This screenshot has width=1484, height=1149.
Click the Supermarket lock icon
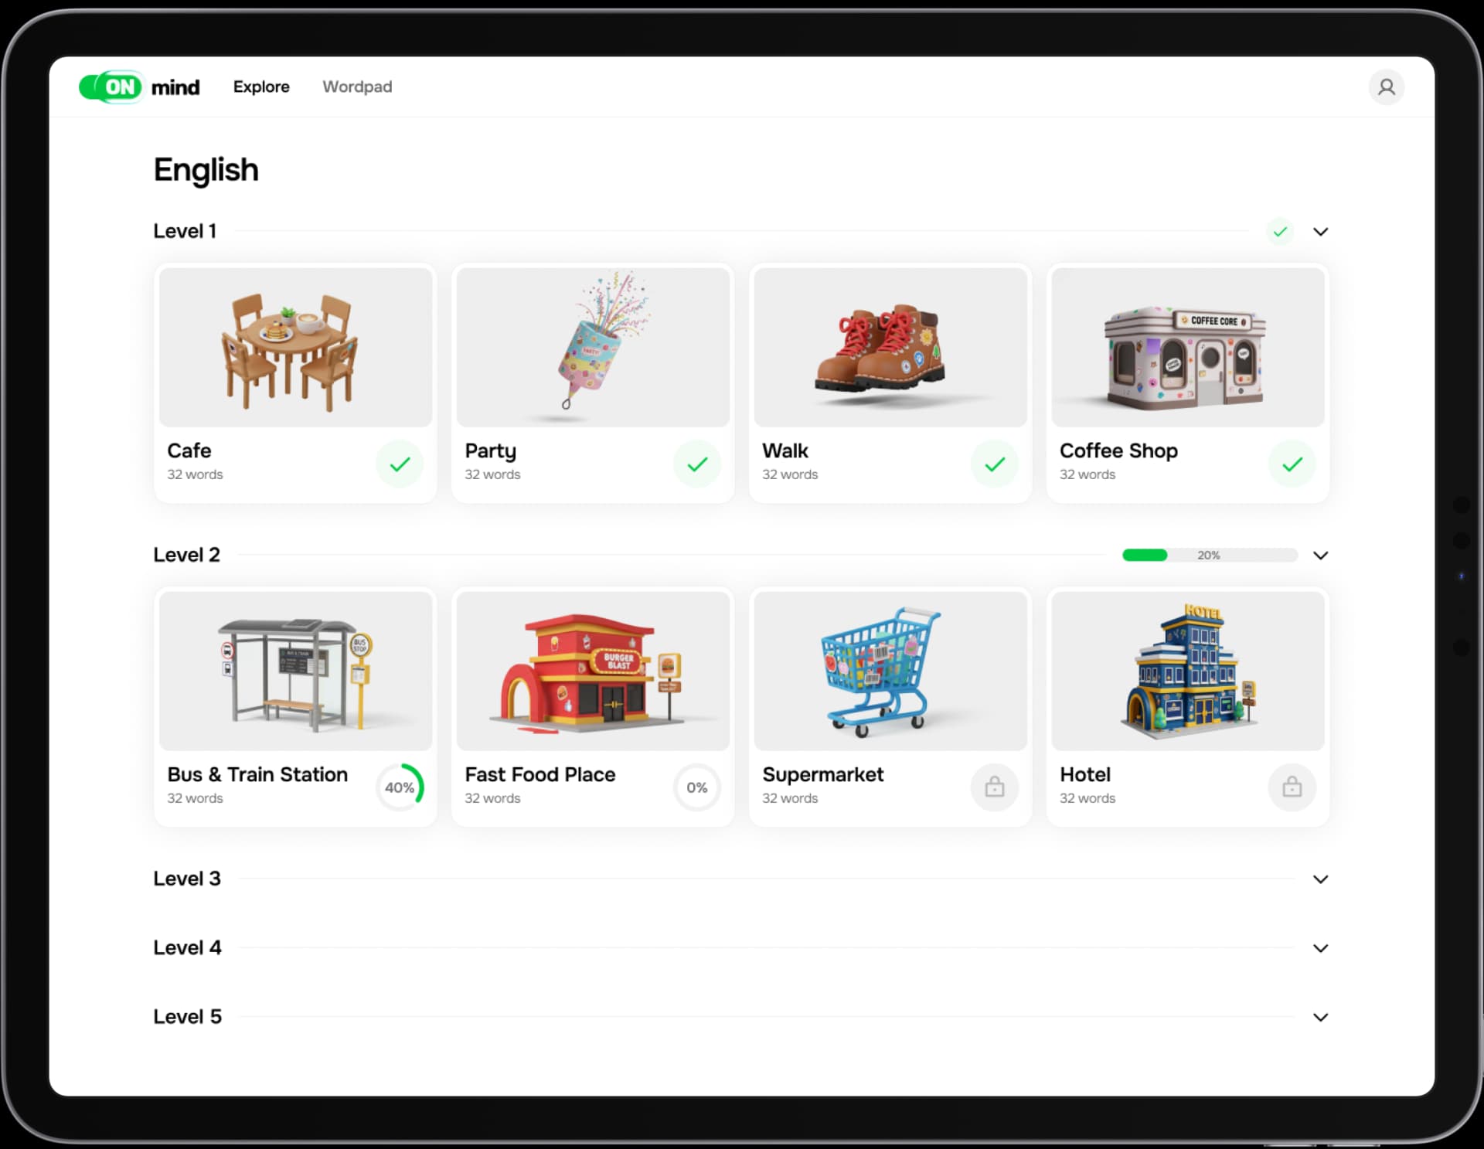(x=994, y=787)
